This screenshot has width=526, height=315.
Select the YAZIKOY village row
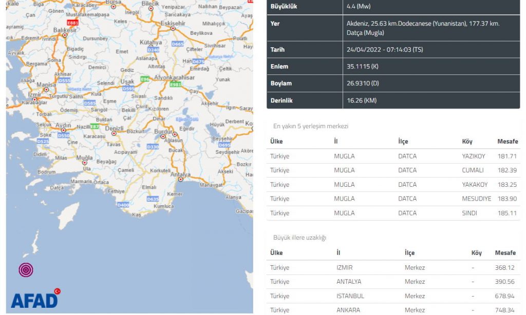coord(393,156)
